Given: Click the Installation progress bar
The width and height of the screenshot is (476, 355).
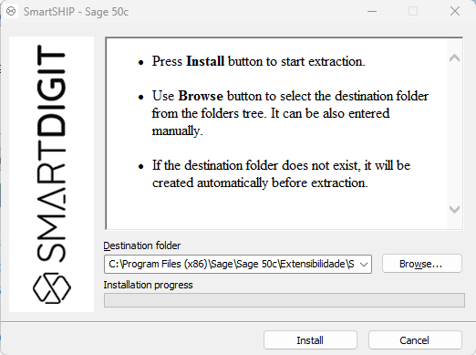Looking at the screenshot, I should coord(285,300).
